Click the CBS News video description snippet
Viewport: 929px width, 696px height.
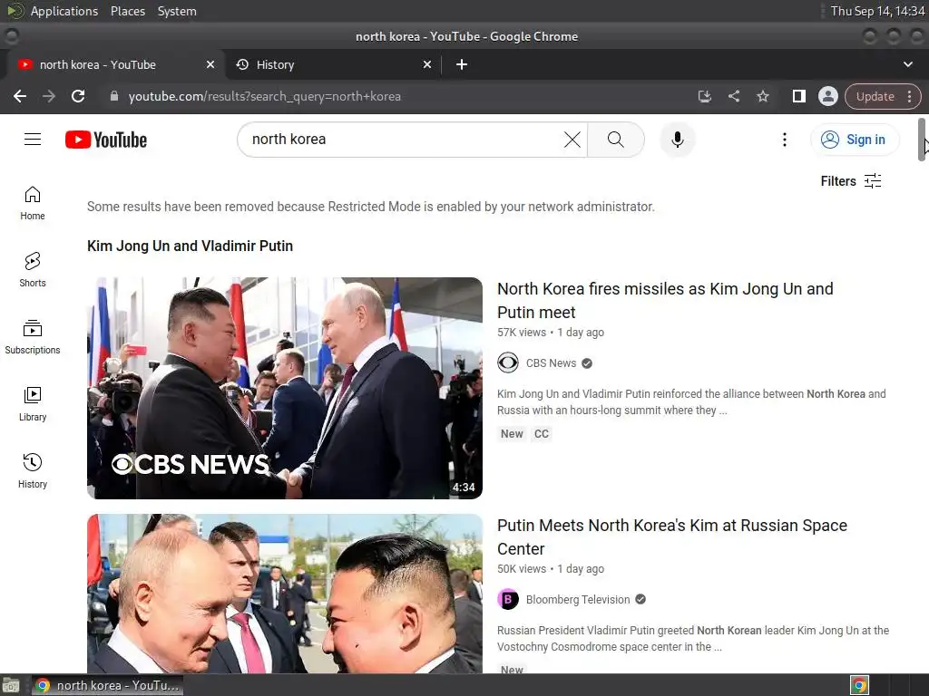pyautogui.click(x=691, y=401)
